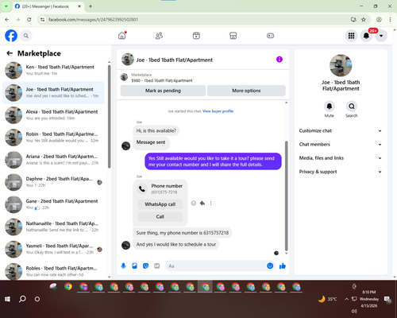Open Daphne's 2bed 1bath conversation

click(x=53, y=182)
